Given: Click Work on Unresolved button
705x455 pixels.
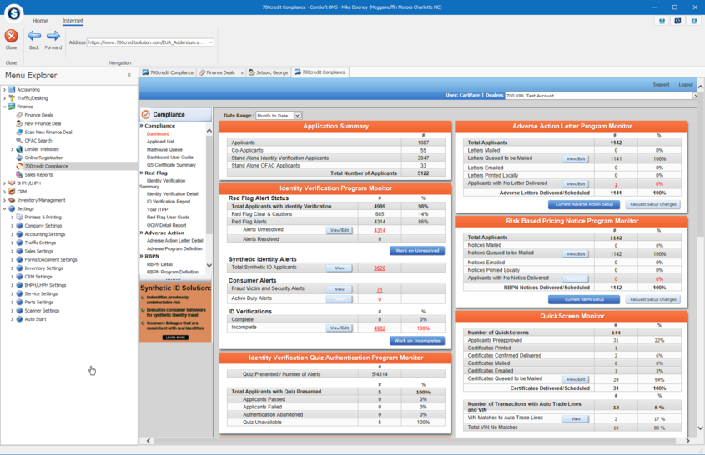Looking at the screenshot, I should 417,250.
